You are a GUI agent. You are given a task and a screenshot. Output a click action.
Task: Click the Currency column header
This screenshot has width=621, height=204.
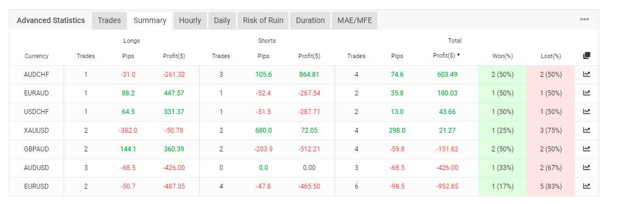pos(36,56)
